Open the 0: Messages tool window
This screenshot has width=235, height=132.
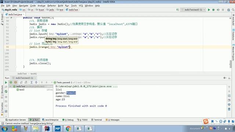(x=113, y=120)
